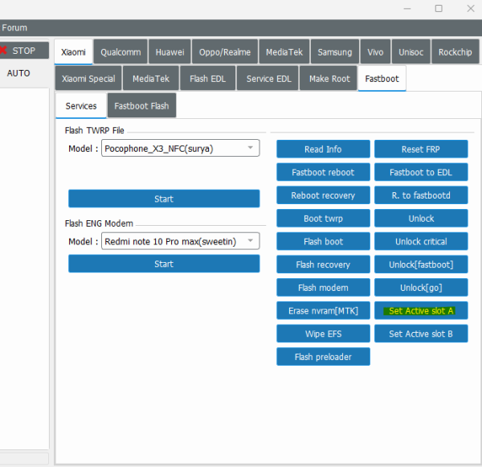482x467 pixels.
Task: Open the Huawei tab
Action: [170, 52]
